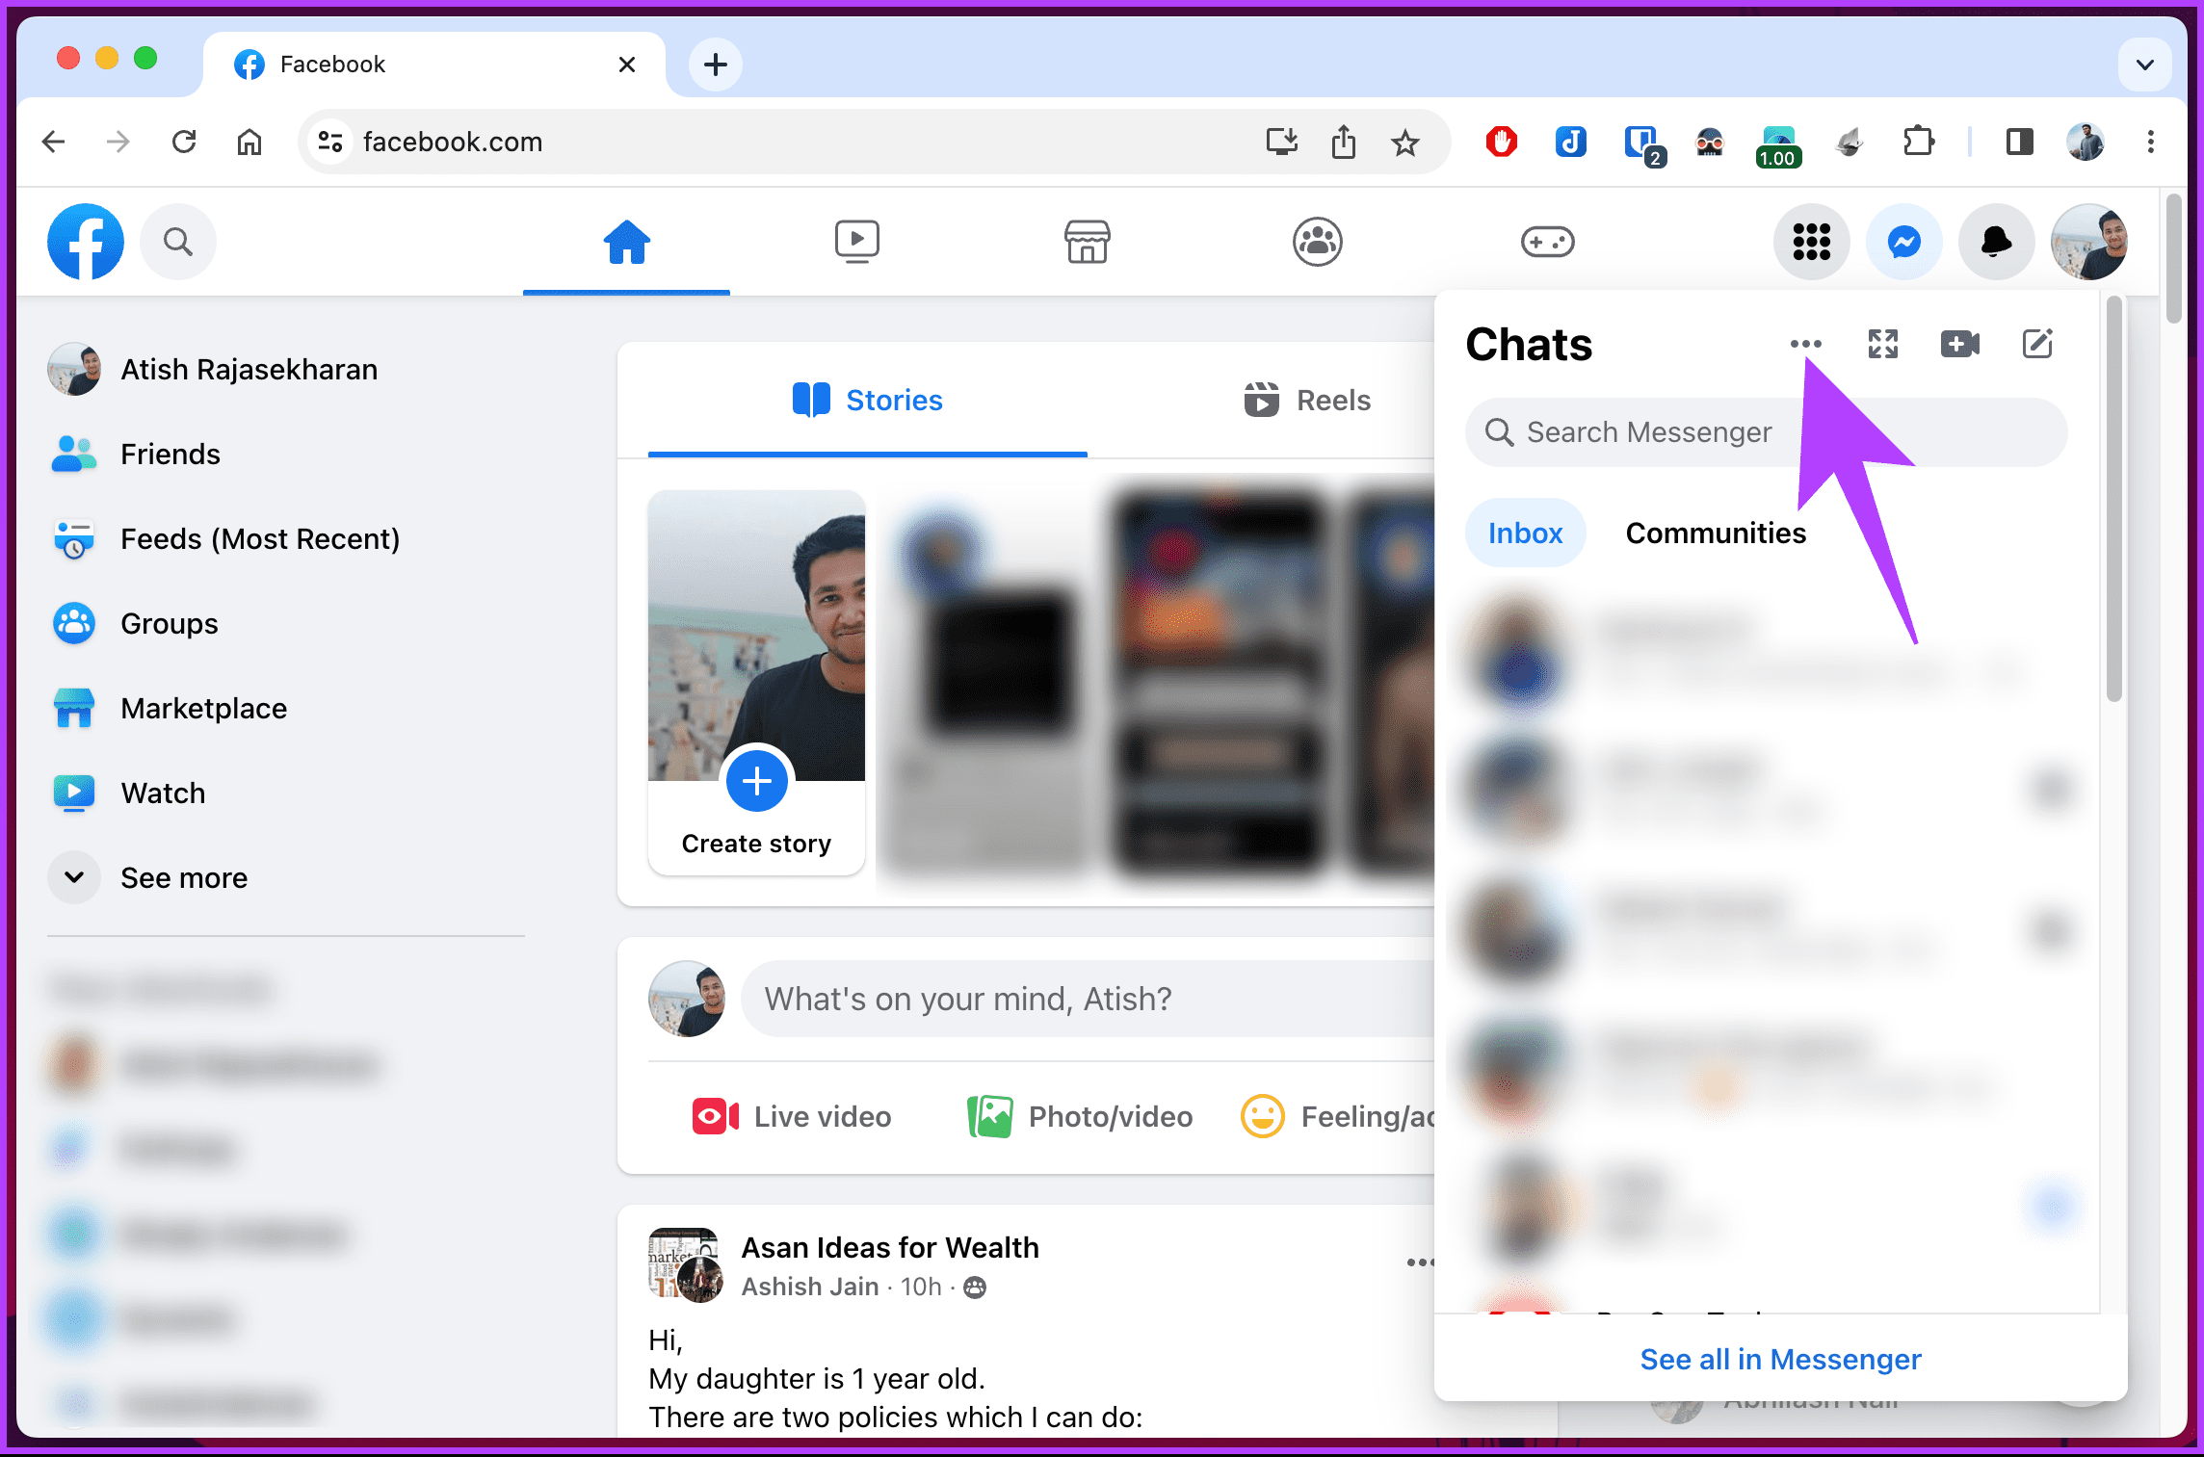Go forward in browser
Image resolution: width=2204 pixels, height=1457 pixels.
point(118,142)
